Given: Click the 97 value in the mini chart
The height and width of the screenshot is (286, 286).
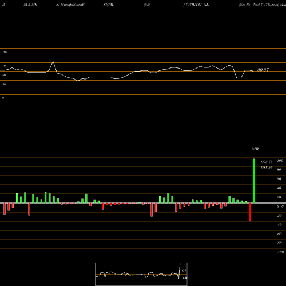Looking at the screenshot, I should click(184, 271).
